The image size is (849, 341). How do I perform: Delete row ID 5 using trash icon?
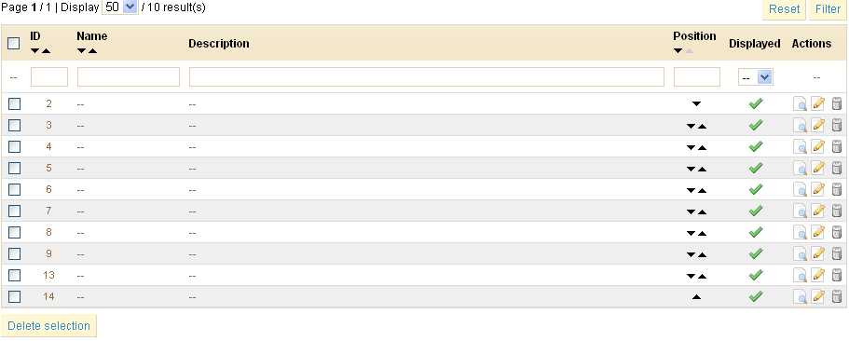pos(837,168)
